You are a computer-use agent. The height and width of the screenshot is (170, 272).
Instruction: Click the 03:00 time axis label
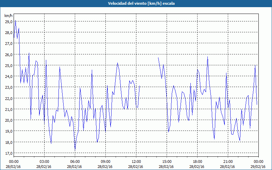pyautogui.click(x=45, y=162)
